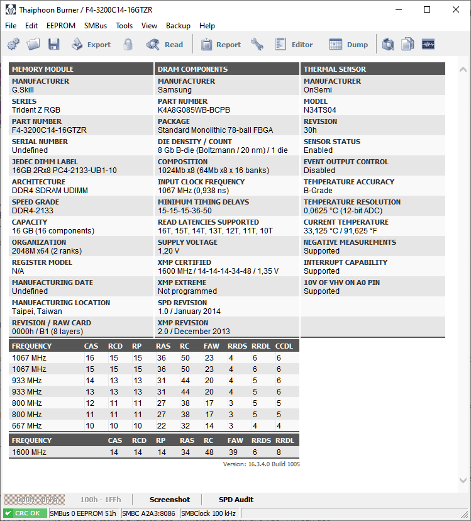Open the Backup menu
This screenshot has height=521, width=471.
178,26
